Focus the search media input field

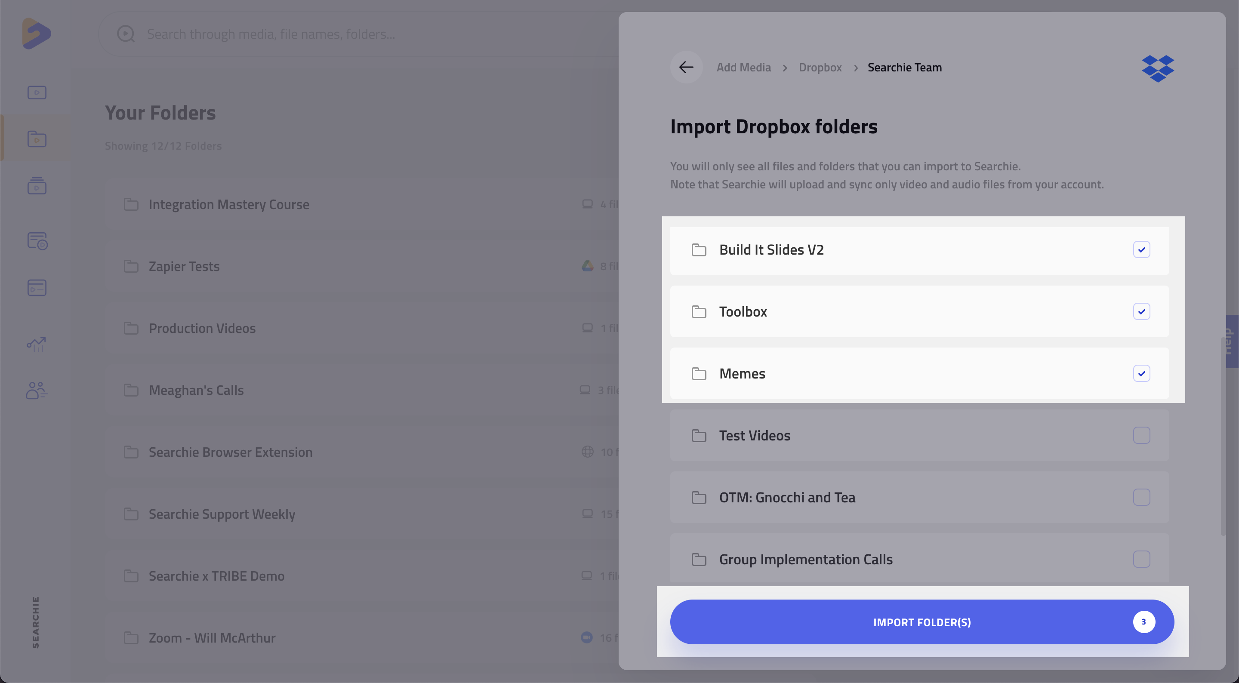[358, 34]
